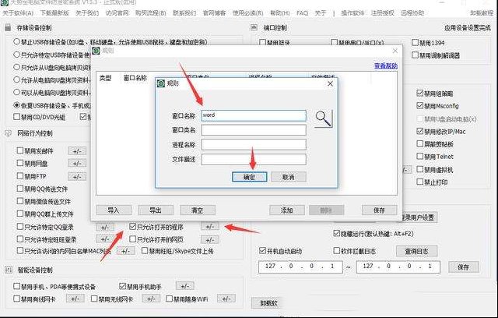Image resolution: width=498 pixels, height=318 pixels.
Task: Open the 关于软件(A) menu
Action: [x=18, y=13]
